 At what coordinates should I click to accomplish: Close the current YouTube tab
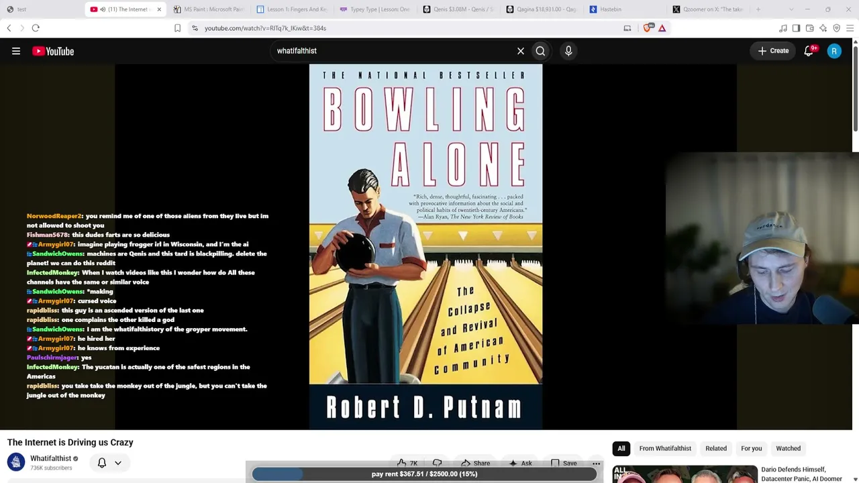(159, 9)
